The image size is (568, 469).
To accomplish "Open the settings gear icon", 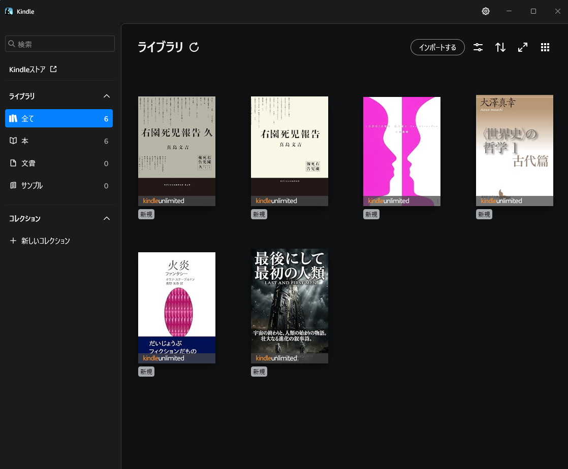I will [x=485, y=11].
